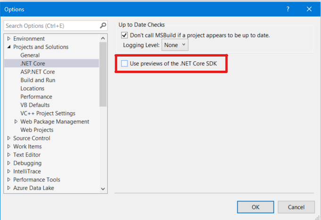Enable Use previews of the .NET Core SDK
This screenshot has width=321, height=220.
pos(125,63)
